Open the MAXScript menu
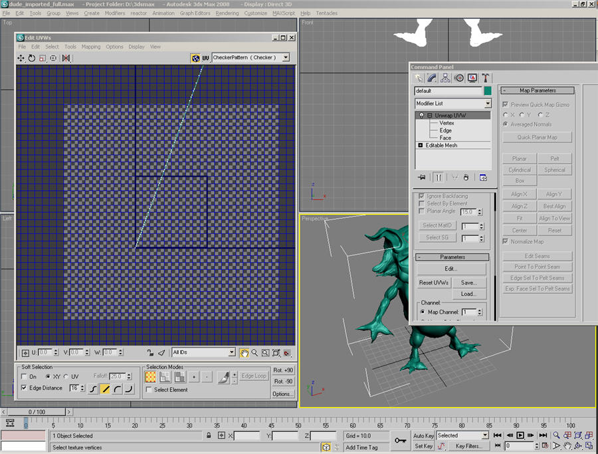 pos(284,13)
